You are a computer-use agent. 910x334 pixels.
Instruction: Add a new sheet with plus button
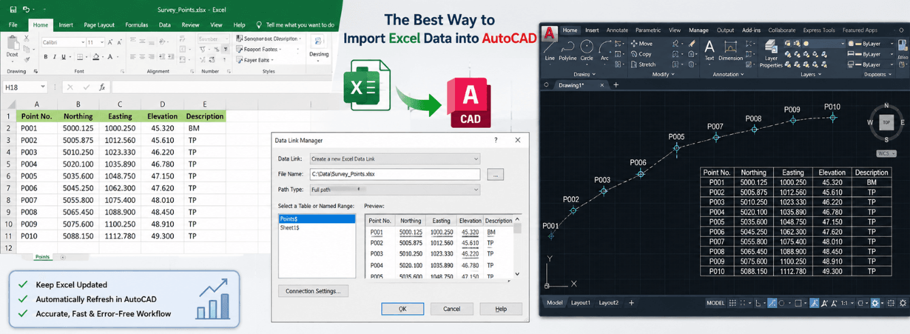click(x=63, y=257)
